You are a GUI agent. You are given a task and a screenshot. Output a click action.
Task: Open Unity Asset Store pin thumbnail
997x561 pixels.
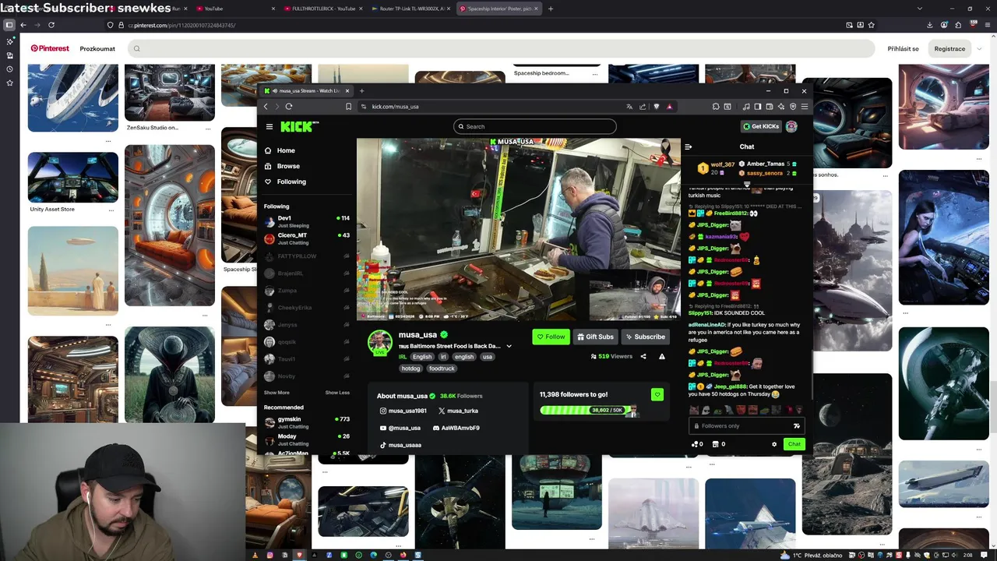pyautogui.click(x=73, y=177)
